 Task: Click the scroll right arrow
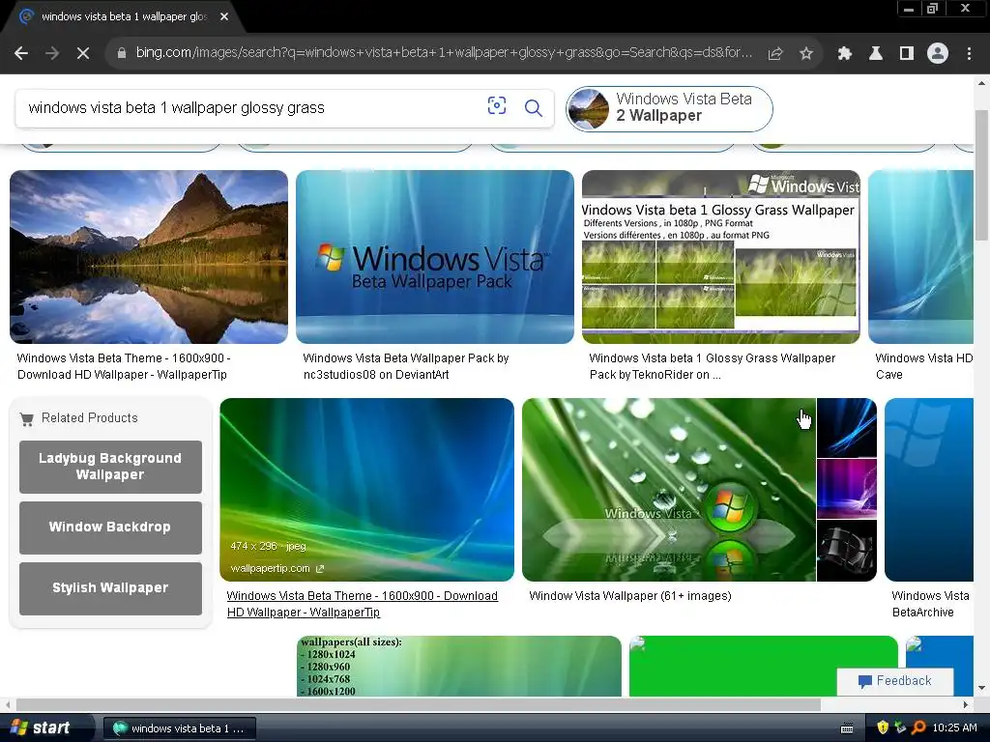(966, 704)
